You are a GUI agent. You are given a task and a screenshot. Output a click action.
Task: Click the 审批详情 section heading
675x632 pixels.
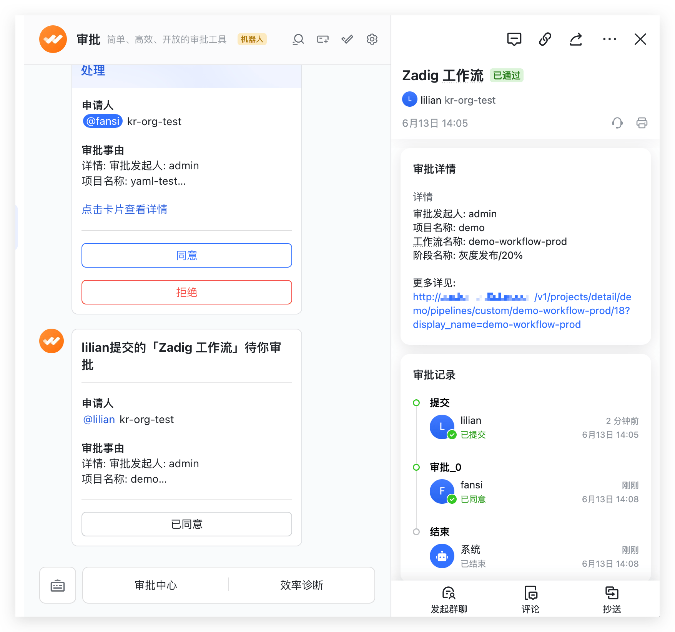click(434, 169)
